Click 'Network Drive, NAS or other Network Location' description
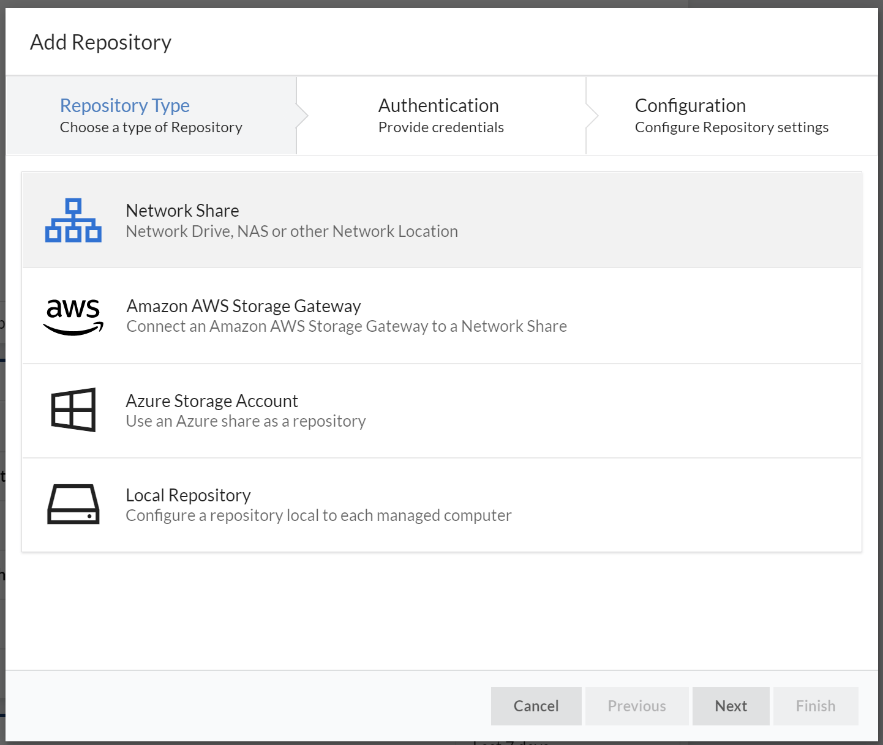Screen dimensions: 883x745 coord(291,231)
